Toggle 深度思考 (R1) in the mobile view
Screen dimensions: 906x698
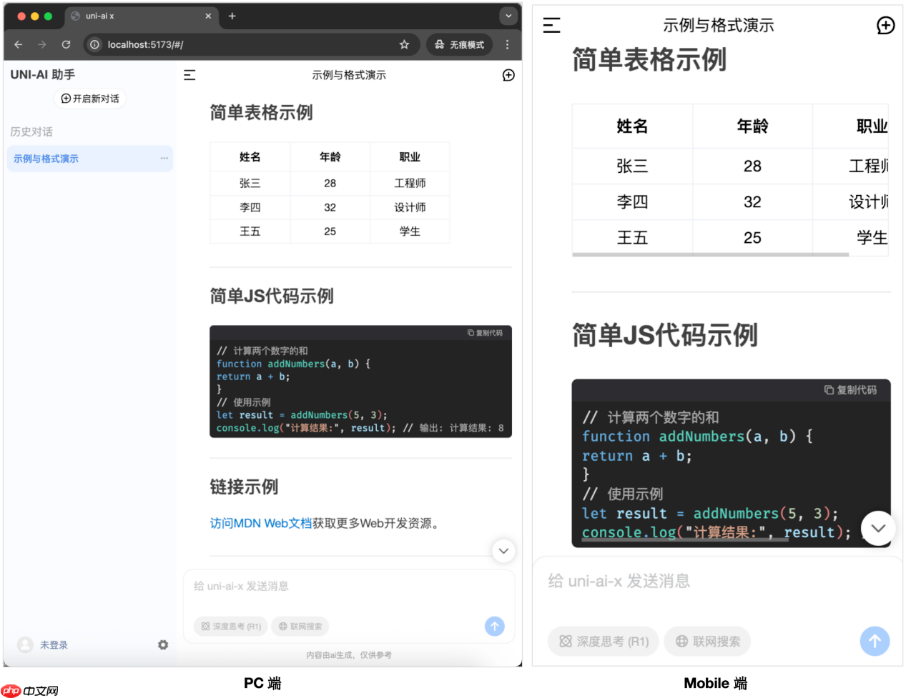pyautogui.click(x=603, y=642)
